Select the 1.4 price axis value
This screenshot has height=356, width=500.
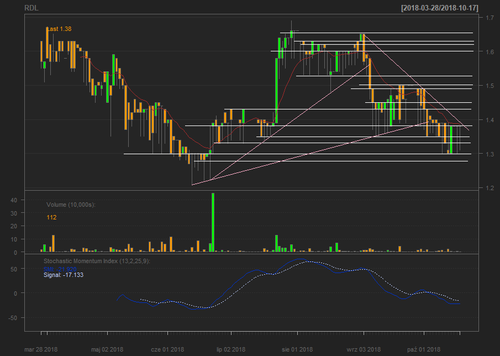490,120
